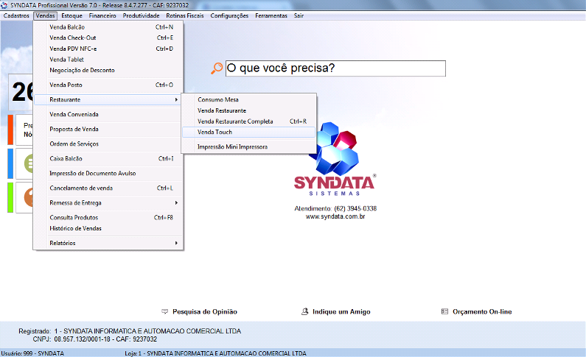The height and width of the screenshot is (357, 586).
Task: Click the SYNDATA application icon in title bar
Action: click(x=4, y=5)
